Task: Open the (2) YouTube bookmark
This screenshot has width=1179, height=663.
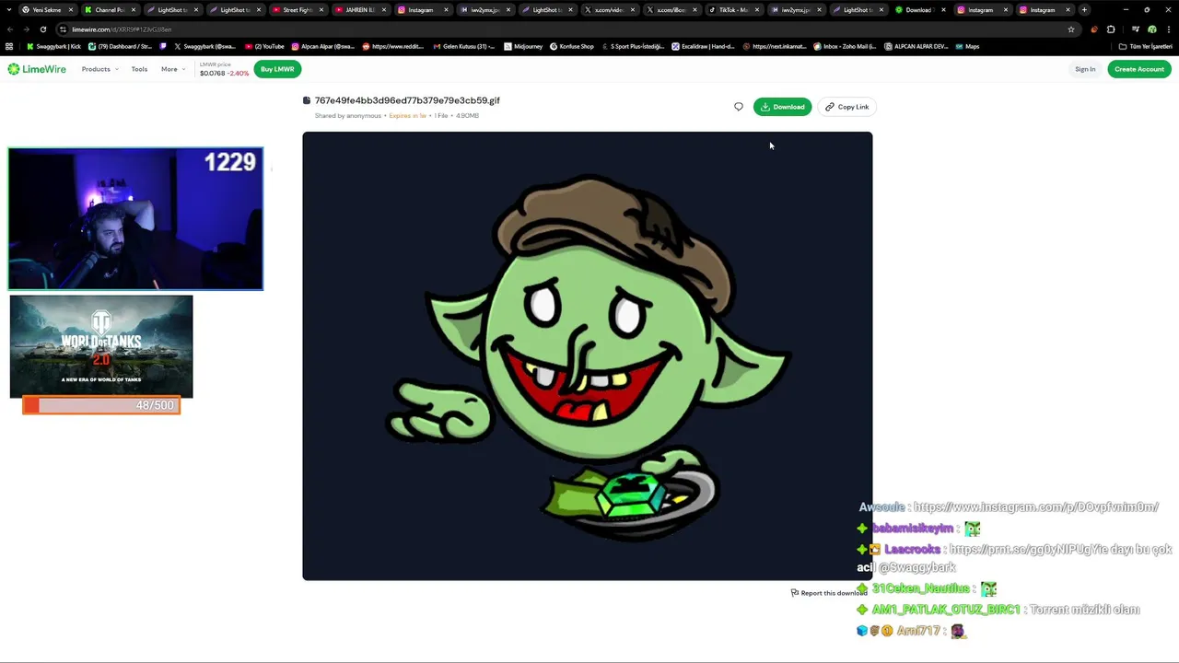Action: click(265, 46)
